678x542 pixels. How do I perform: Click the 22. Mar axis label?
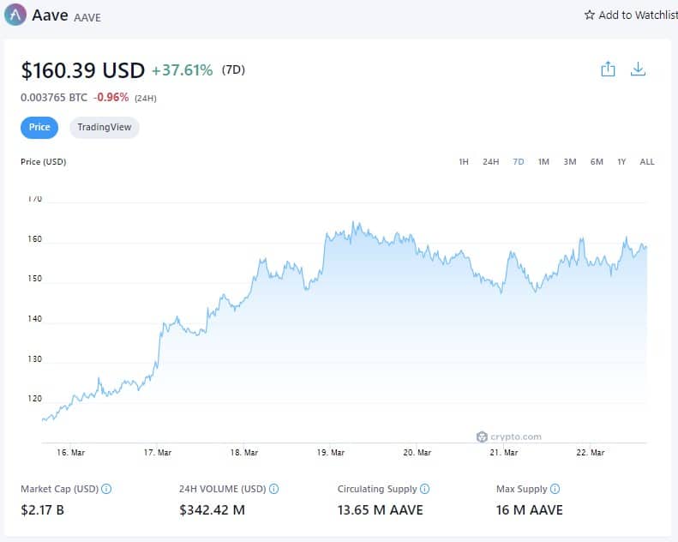[x=591, y=453]
